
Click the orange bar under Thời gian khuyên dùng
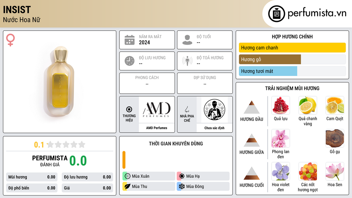[124, 160]
